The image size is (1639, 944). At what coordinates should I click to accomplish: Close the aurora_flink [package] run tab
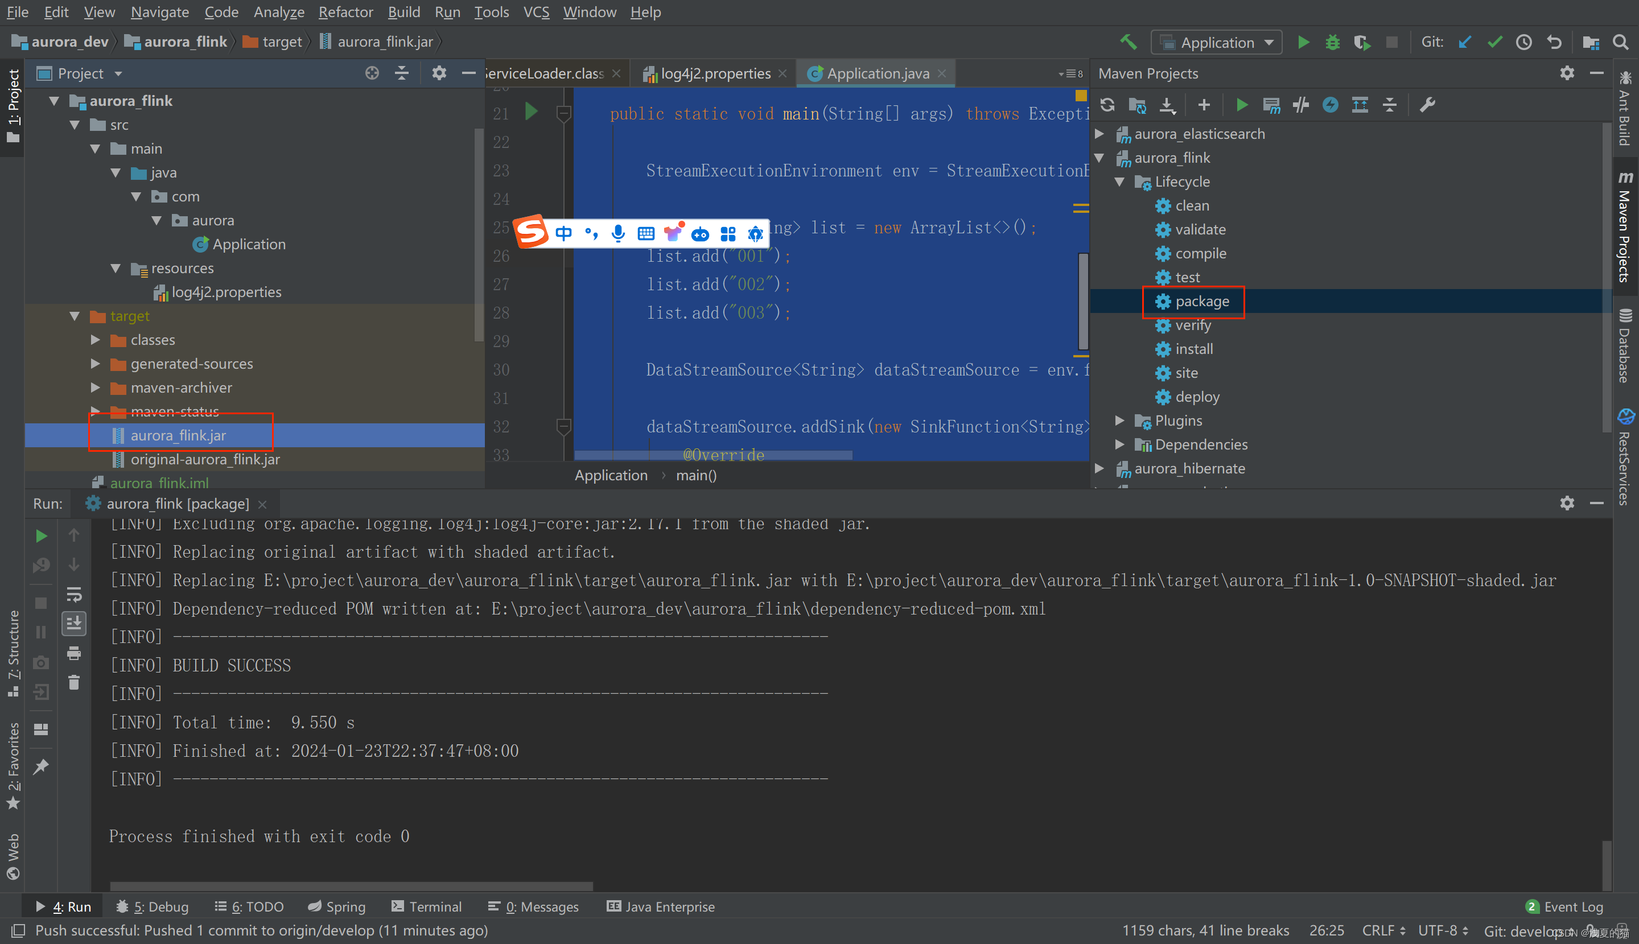coord(262,504)
